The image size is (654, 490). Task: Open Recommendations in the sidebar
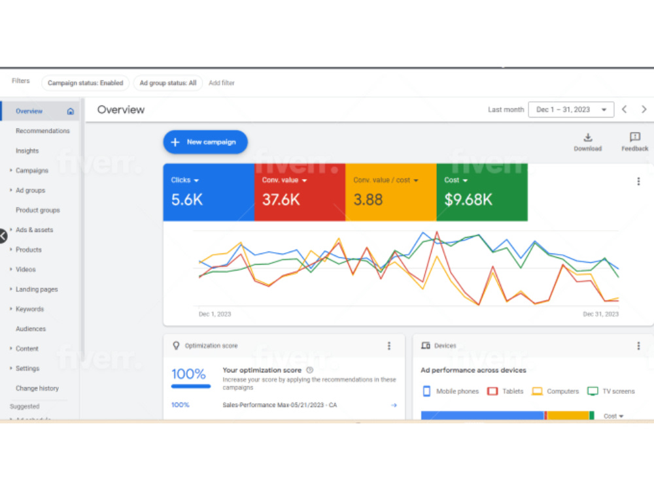[x=43, y=131]
